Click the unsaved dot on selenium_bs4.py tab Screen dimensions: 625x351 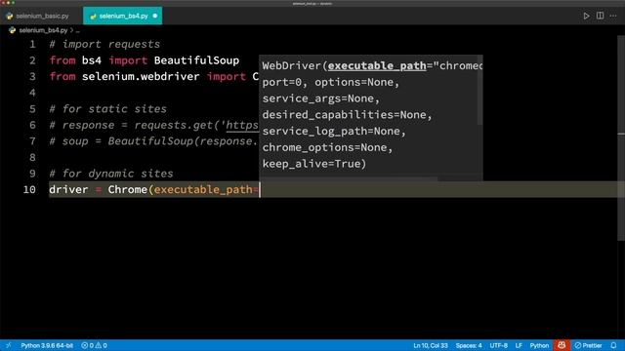pos(155,16)
